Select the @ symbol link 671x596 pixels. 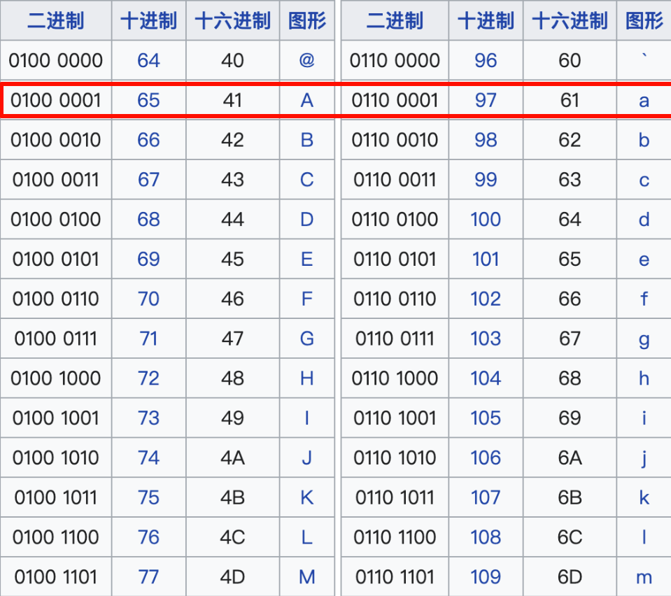point(306,61)
